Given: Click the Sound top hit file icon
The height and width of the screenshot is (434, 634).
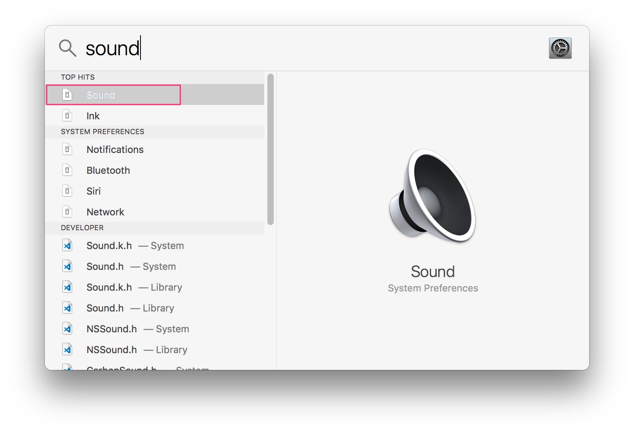Looking at the screenshot, I should pos(67,95).
